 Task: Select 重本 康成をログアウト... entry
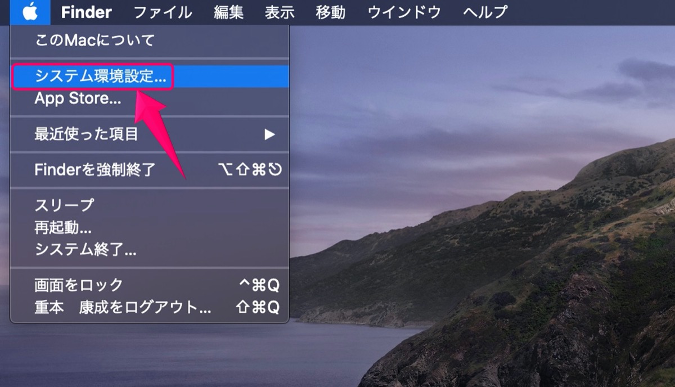click(x=150, y=307)
